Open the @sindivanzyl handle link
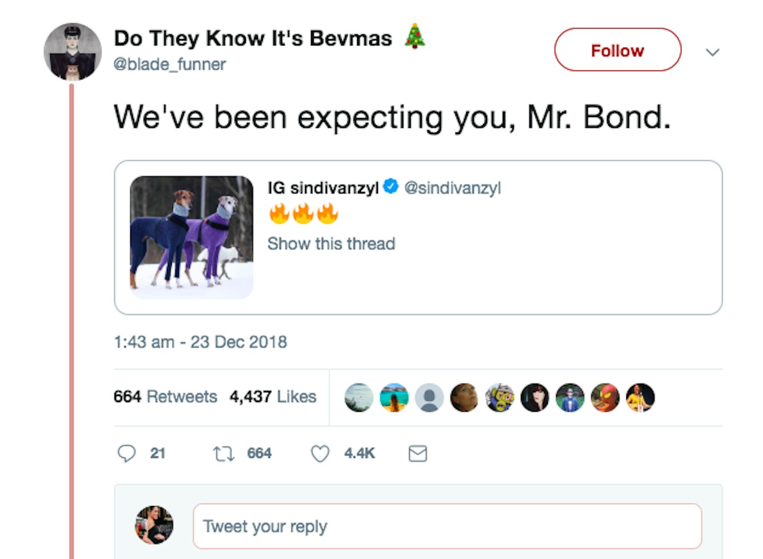763x559 pixels. click(453, 188)
